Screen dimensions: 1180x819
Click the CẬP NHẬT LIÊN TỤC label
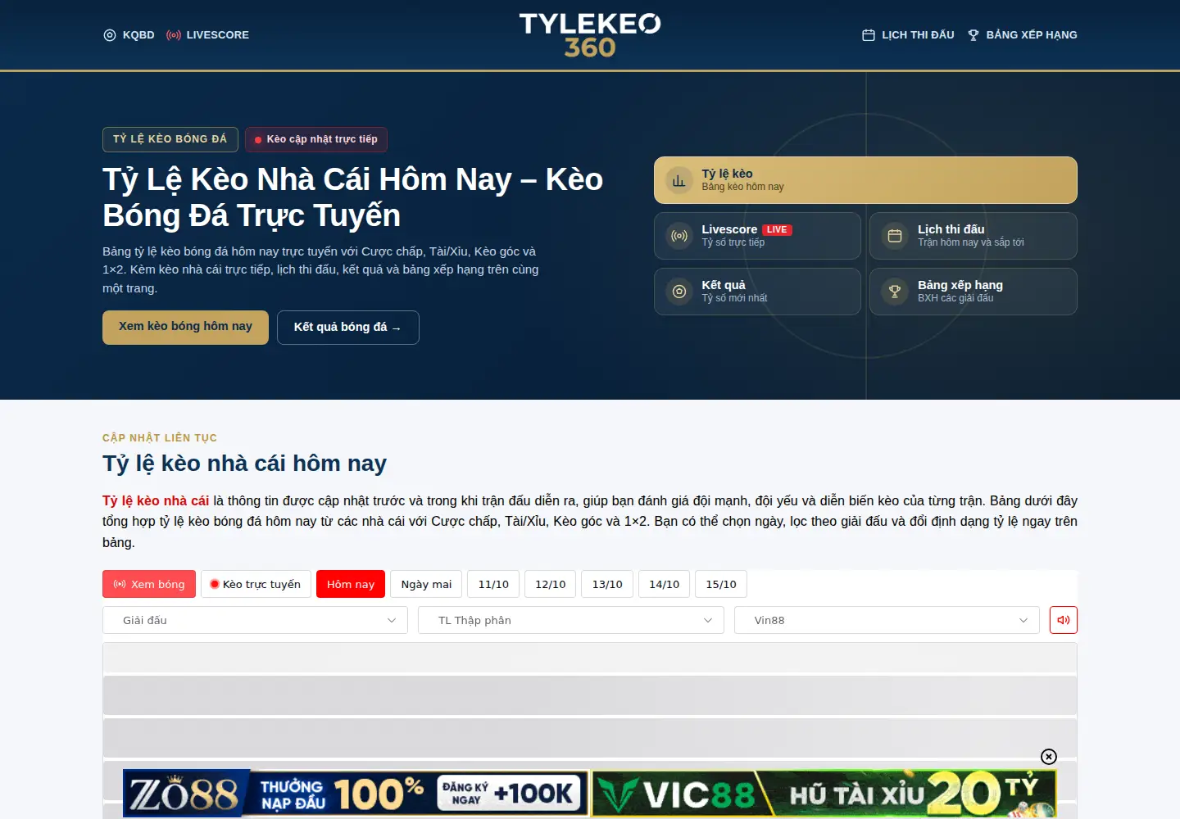click(x=160, y=438)
